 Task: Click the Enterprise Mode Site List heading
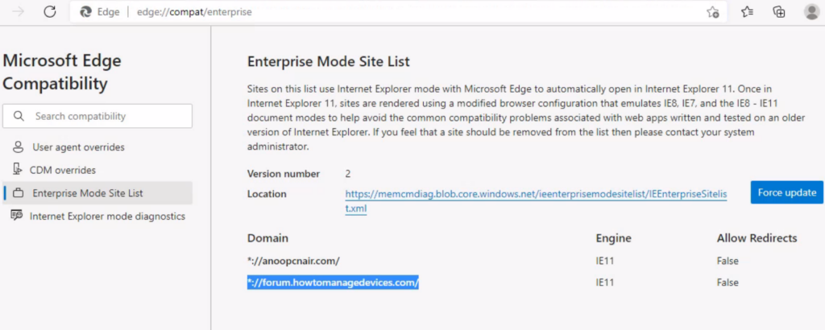[329, 62]
